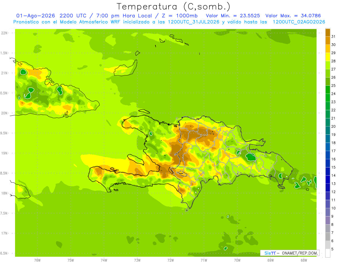Image resolution: width=341 pixels, height=264 pixels.
Task: Click the legend value label "31"
Action: coord(334,36)
